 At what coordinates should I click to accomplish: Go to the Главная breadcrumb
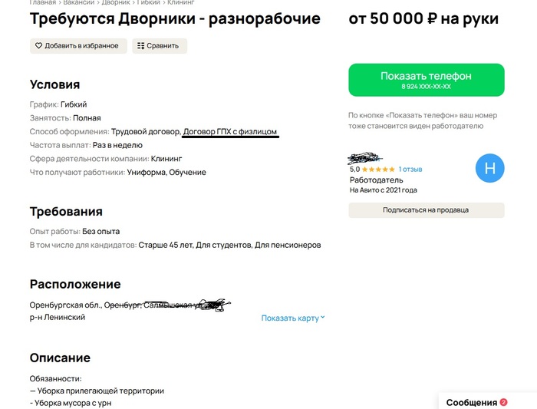point(42,2)
